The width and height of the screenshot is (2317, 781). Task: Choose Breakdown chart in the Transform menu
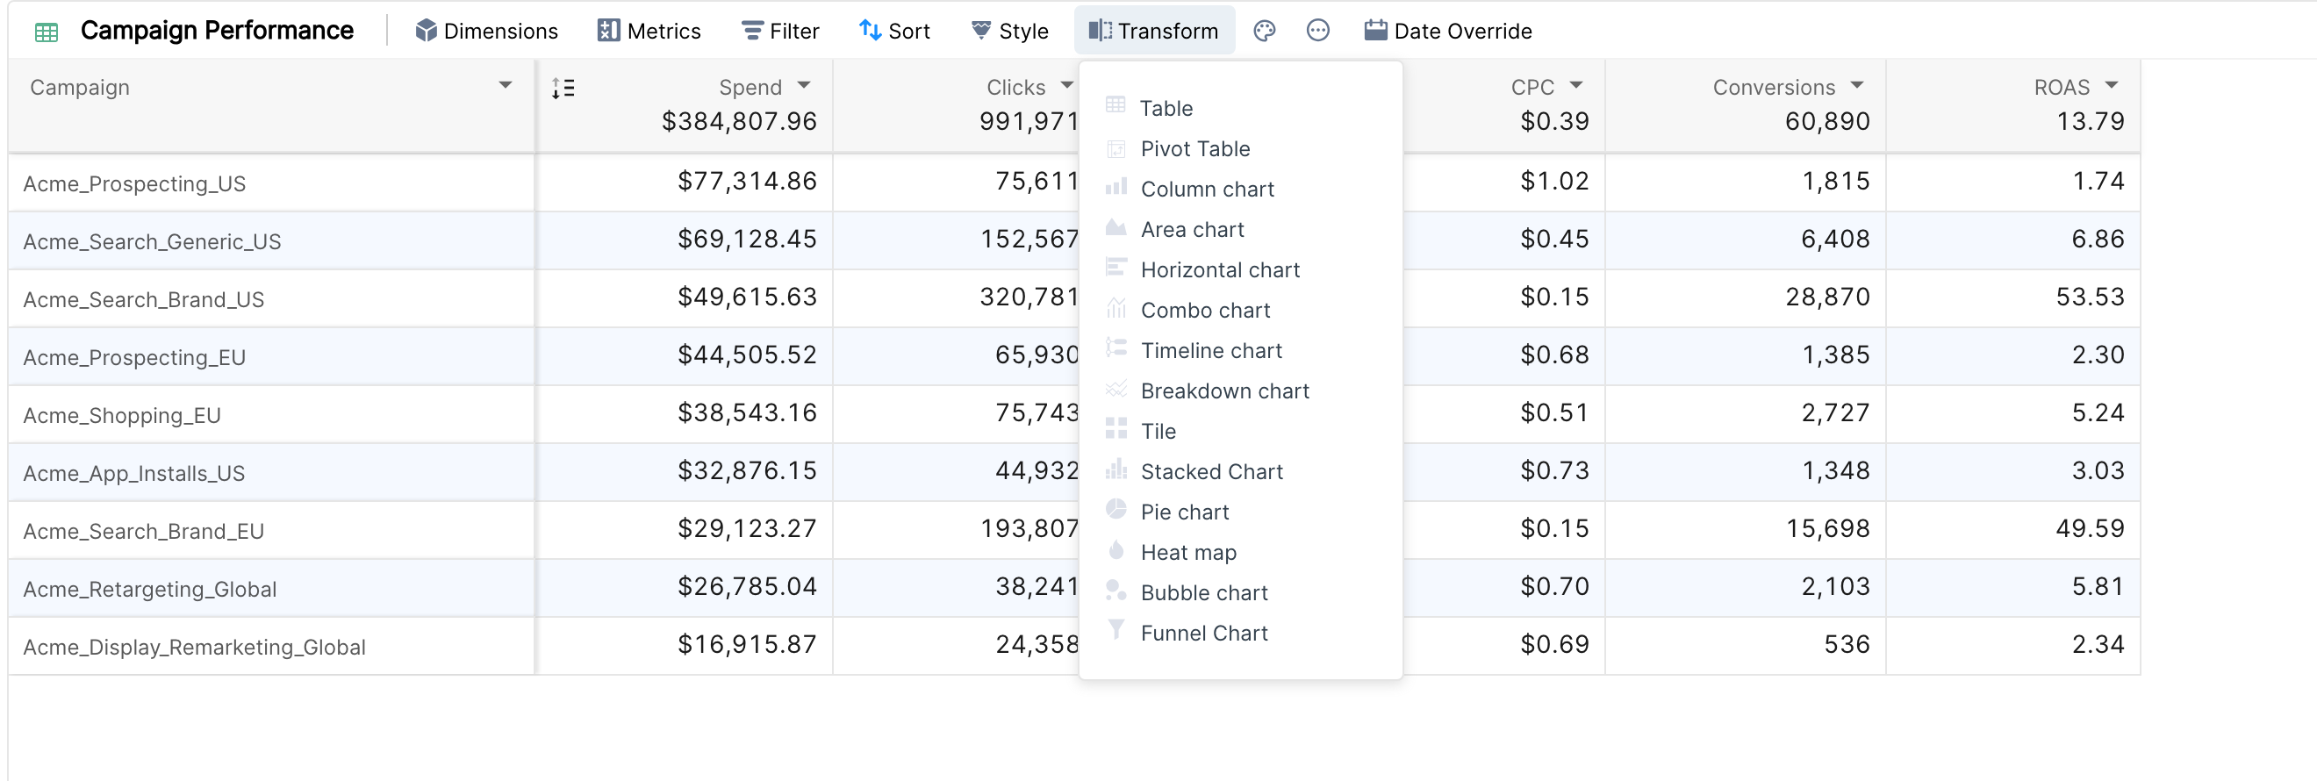coord(1240,391)
